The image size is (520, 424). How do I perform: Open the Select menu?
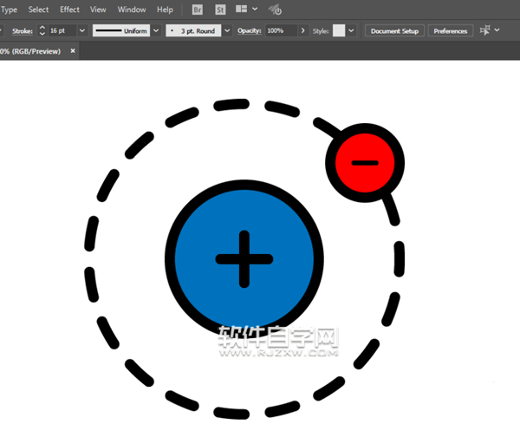click(39, 10)
